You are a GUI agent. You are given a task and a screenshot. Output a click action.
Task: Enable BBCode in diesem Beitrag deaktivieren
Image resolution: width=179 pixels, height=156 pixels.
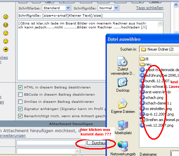(x=20, y=95)
